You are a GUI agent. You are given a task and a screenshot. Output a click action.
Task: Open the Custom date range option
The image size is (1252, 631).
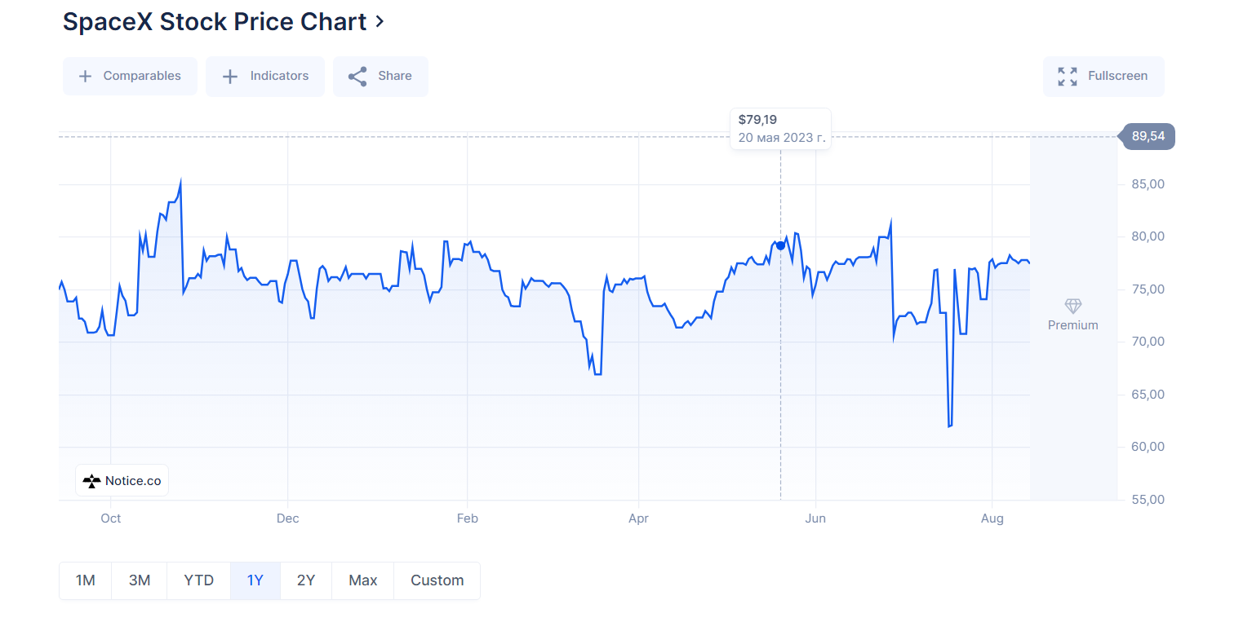[x=437, y=580]
